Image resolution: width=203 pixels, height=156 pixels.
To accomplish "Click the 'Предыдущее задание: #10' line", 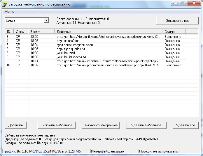I will [x=81, y=139].
